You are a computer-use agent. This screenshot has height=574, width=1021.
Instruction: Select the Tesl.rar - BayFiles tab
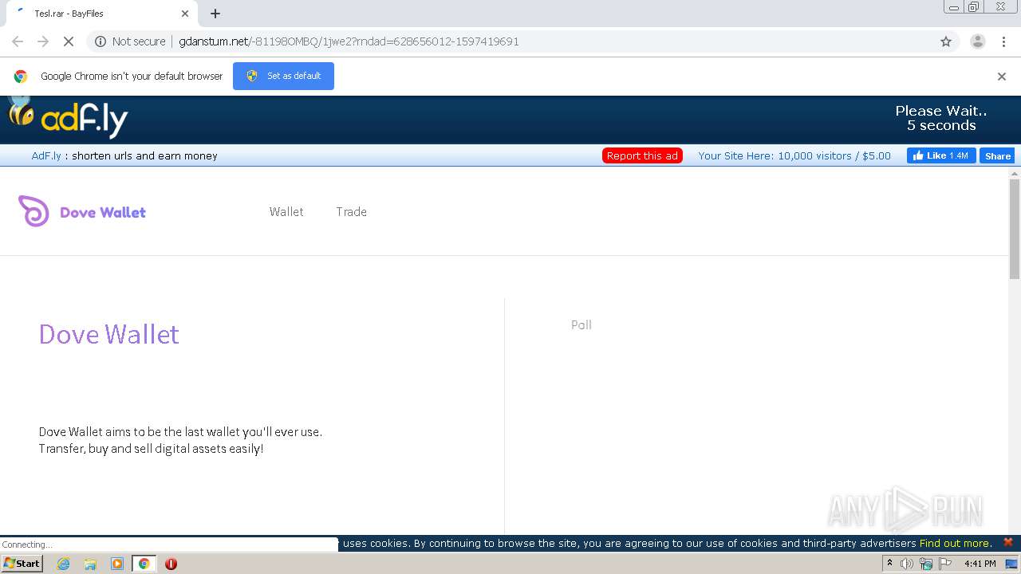tap(101, 14)
